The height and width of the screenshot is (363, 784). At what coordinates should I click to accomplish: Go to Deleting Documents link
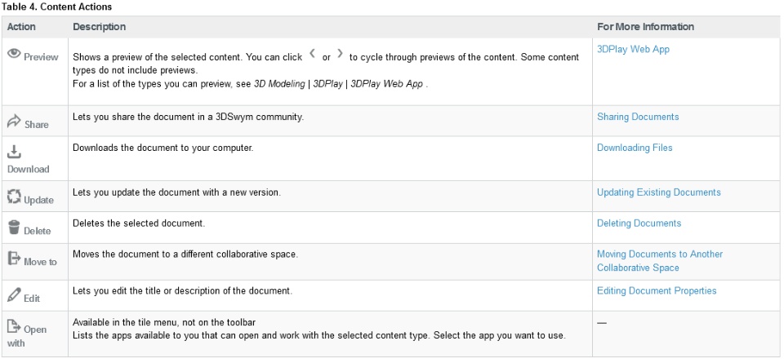click(639, 223)
